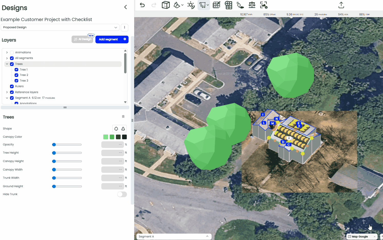Click the AI Design button
This screenshot has height=240, width=383.
(82, 39)
